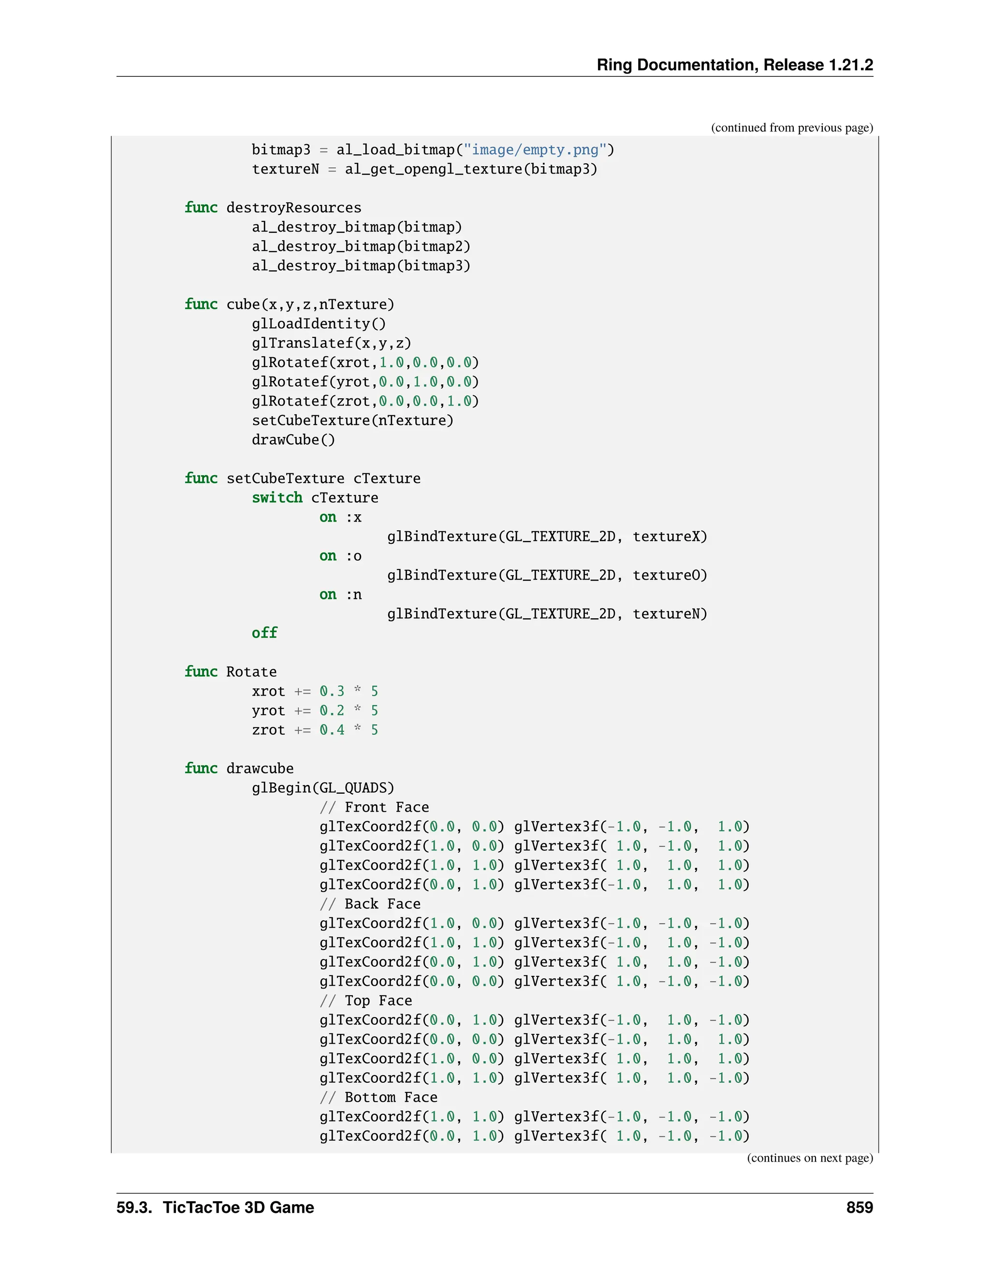Click the 'zrot += 0.4 * 5' line

click(315, 729)
